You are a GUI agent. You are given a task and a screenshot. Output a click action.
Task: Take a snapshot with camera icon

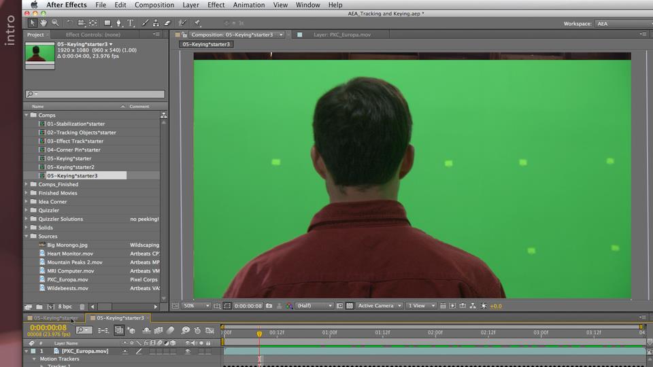269,306
